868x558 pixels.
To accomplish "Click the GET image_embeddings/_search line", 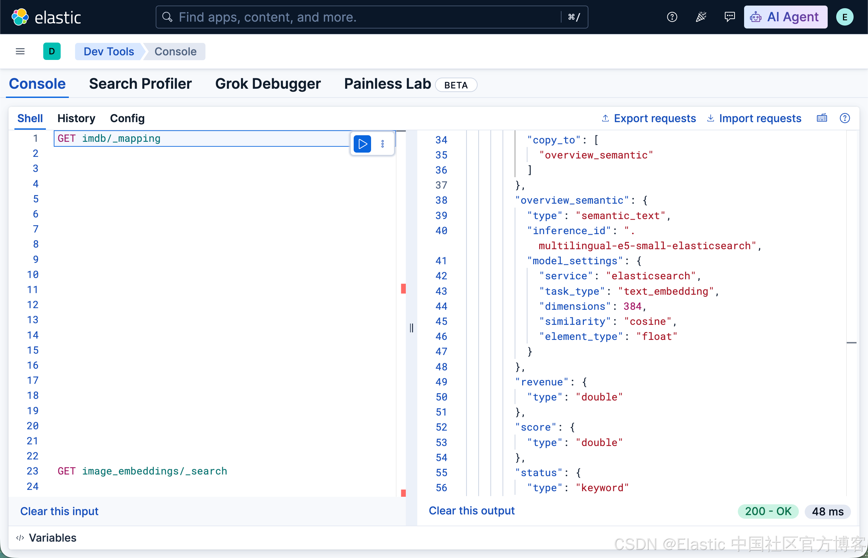I will [142, 471].
